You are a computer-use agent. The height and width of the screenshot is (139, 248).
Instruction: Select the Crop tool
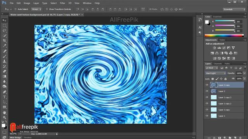pyautogui.click(x=4, y=41)
